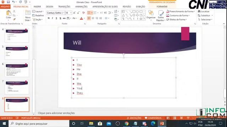Click the Redefinir button

[x=38, y=16]
